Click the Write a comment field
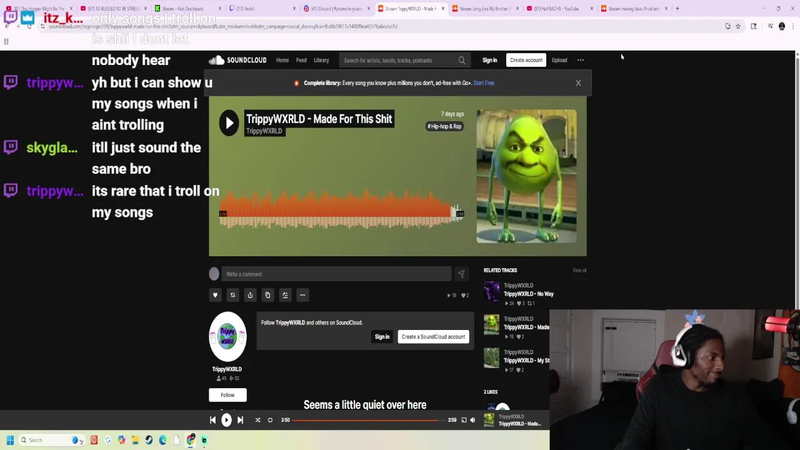 pos(336,274)
